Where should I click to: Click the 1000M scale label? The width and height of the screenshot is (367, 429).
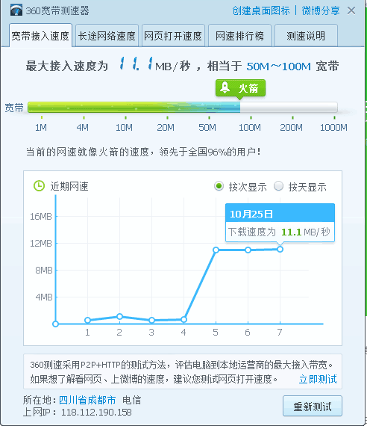333,128
